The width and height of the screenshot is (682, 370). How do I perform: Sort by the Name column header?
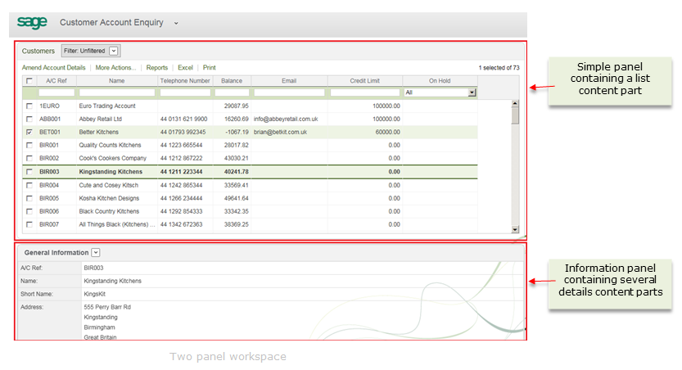point(116,81)
